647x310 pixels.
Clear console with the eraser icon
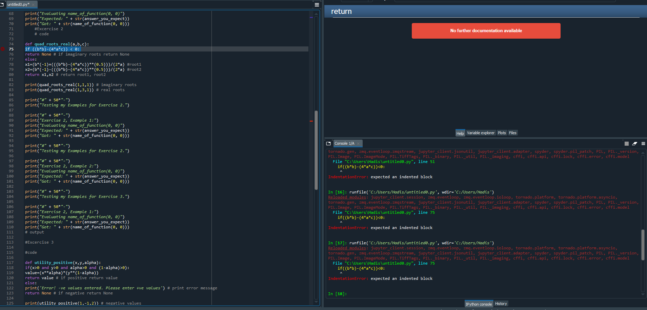pos(634,144)
